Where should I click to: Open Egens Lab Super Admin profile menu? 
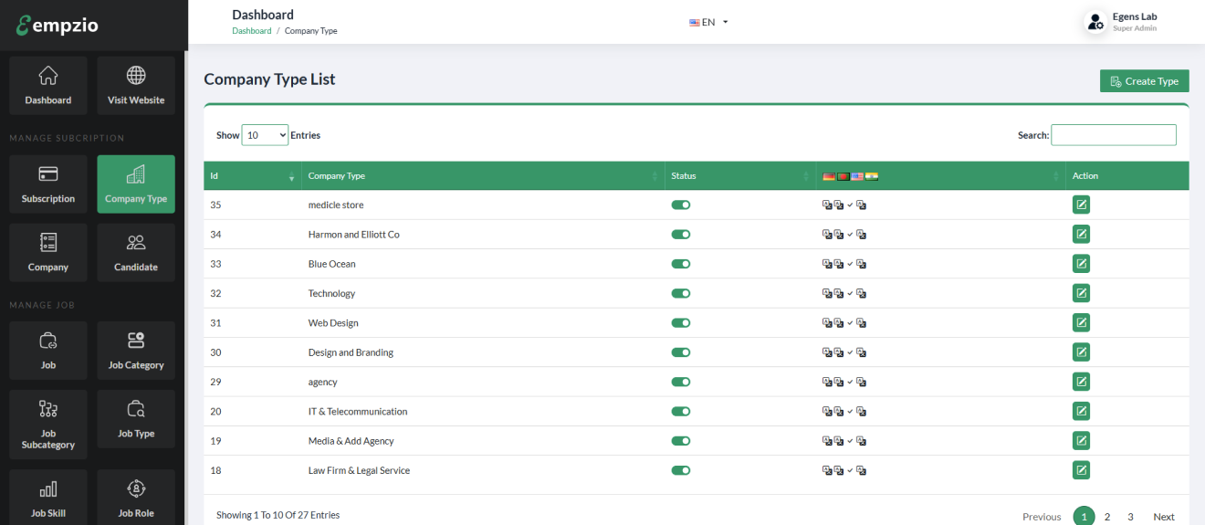point(1122,22)
